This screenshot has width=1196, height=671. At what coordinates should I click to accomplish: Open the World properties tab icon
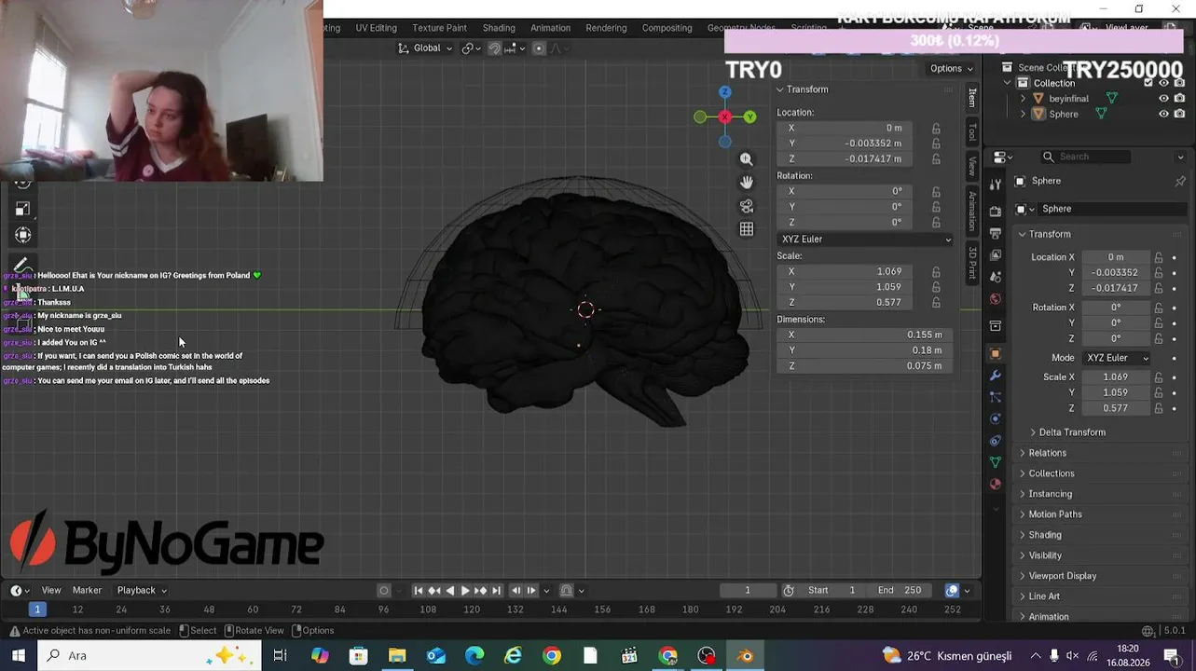[996, 299]
